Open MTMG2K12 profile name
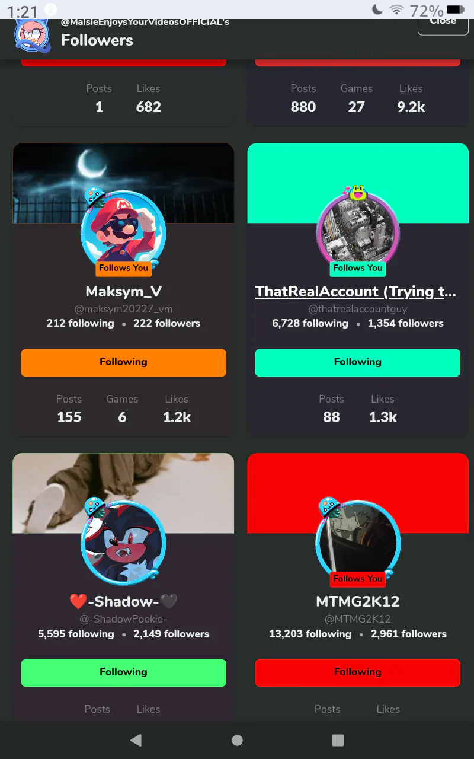The width and height of the screenshot is (474, 759). click(358, 601)
